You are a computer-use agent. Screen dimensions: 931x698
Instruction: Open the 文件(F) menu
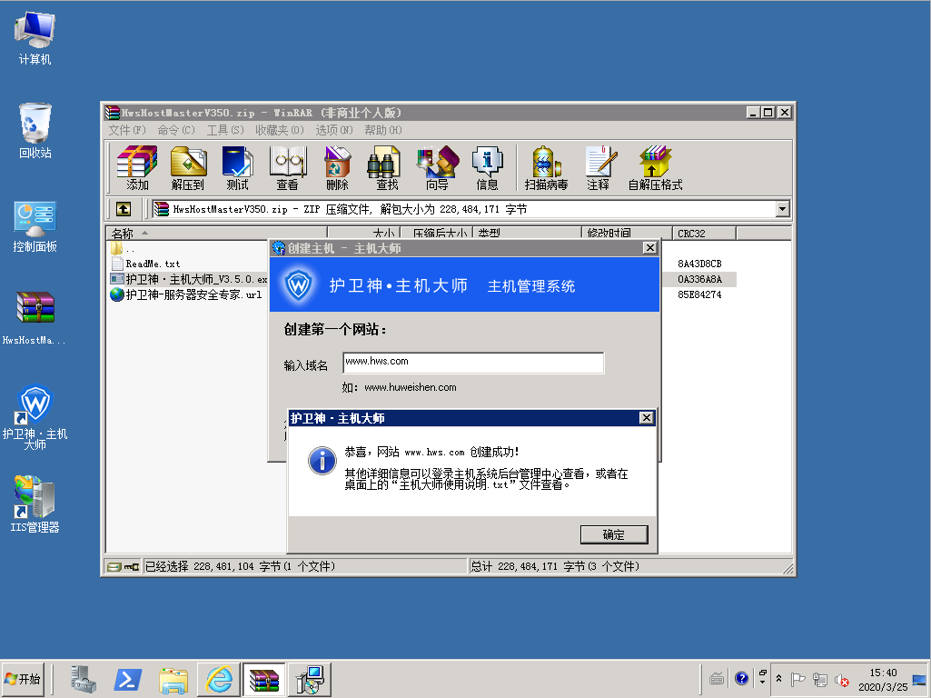point(127,130)
